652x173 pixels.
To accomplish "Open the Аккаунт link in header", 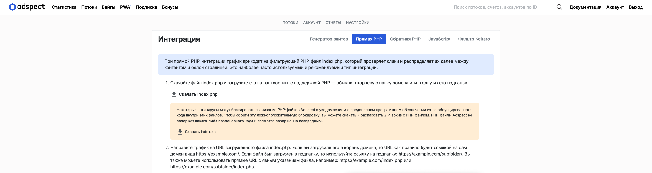I will [x=615, y=7].
